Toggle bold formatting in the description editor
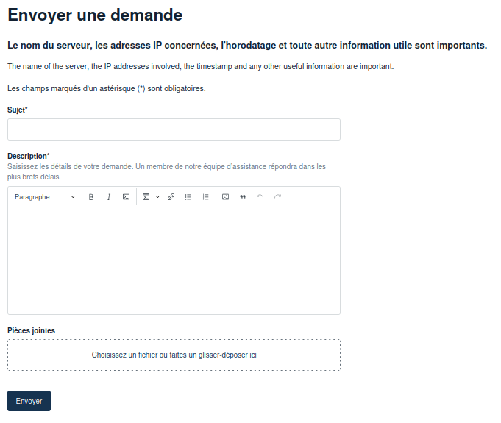This screenshot has height=423, width=501. (x=91, y=197)
